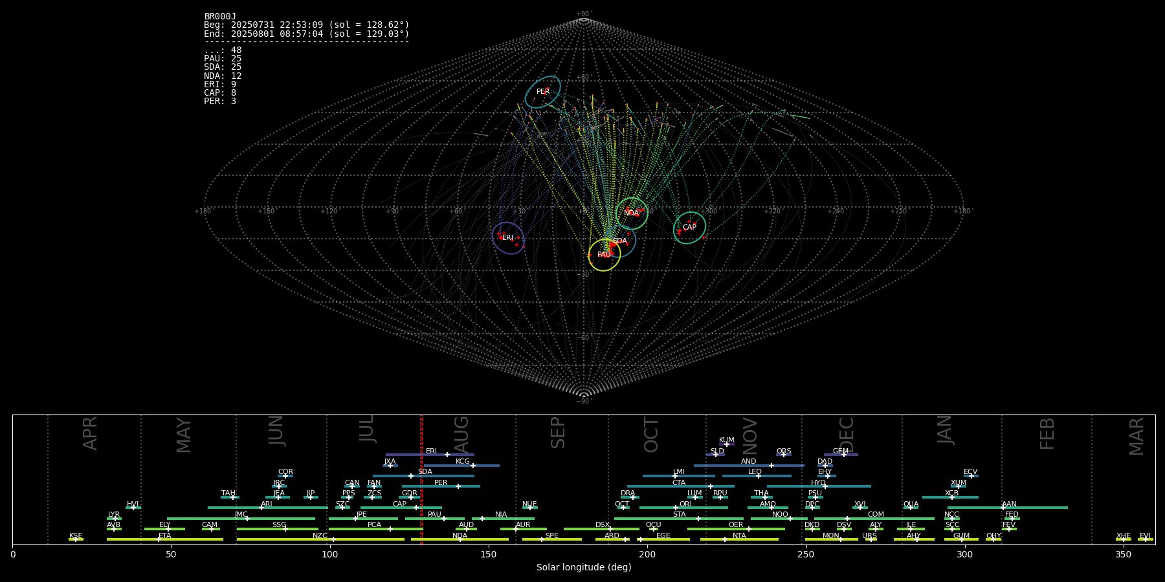Click the ORI shower bar in timeline

pyautogui.click(x=683, y=508)
